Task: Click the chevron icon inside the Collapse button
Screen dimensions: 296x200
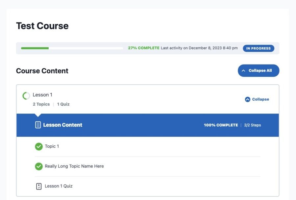Action: pyautogui.click(x=247, y=99)
